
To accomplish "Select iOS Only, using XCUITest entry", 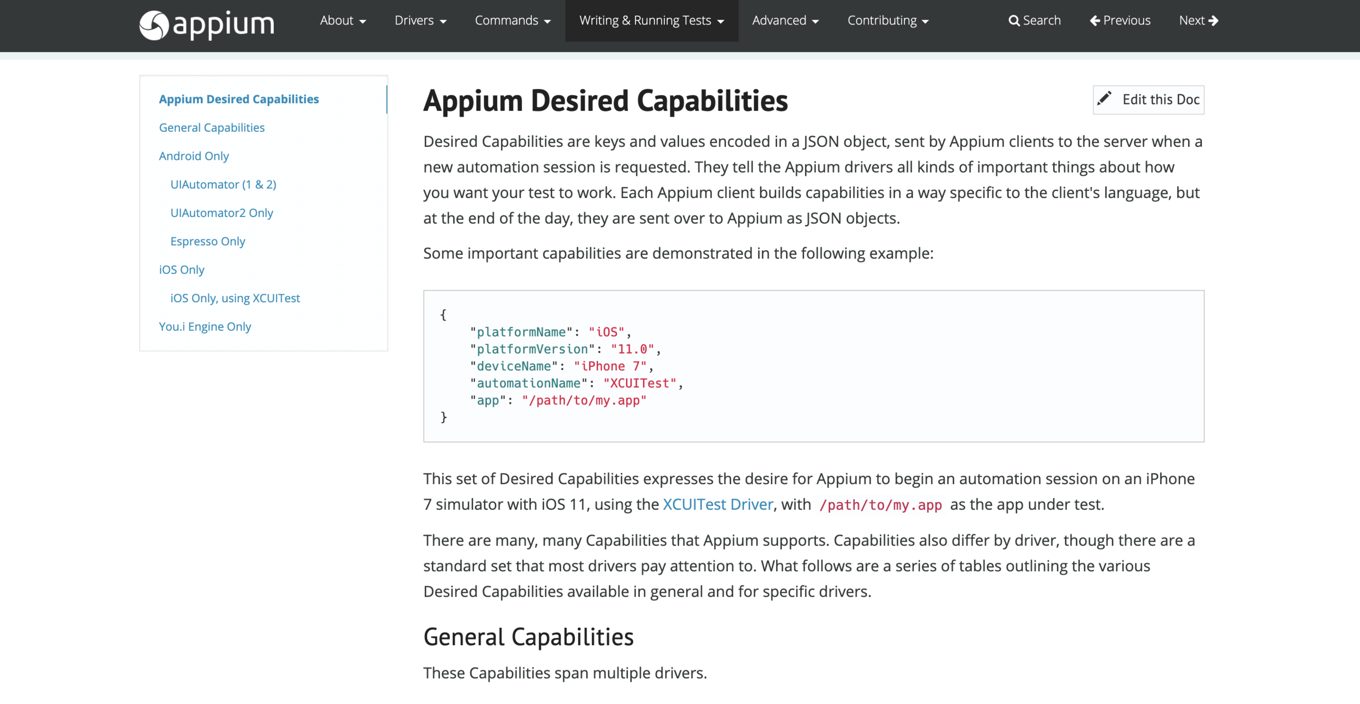I will pos(235,298).
